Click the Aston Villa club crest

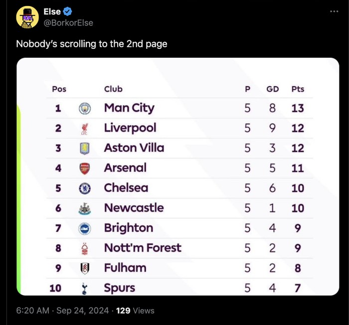pyautogui.click(x=85, y=149)
